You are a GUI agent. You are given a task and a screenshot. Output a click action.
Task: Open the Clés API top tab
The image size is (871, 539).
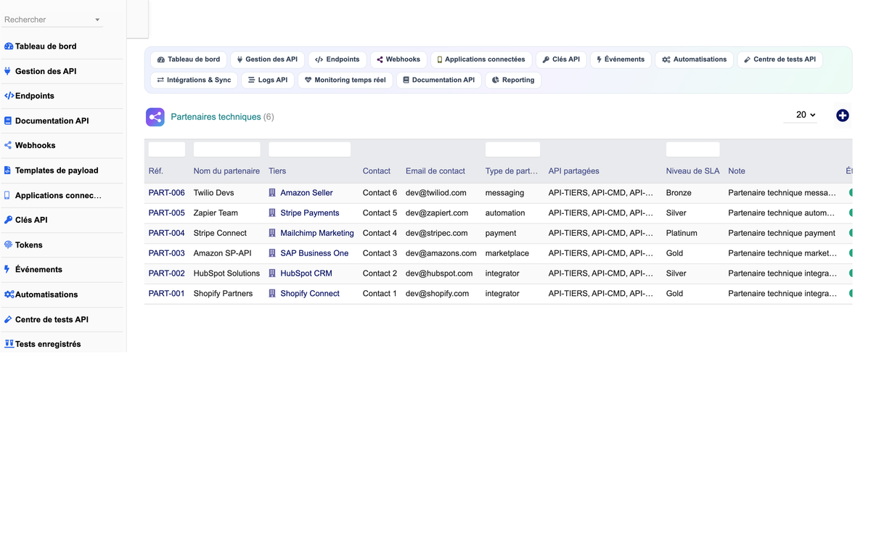tap(561, 59)
